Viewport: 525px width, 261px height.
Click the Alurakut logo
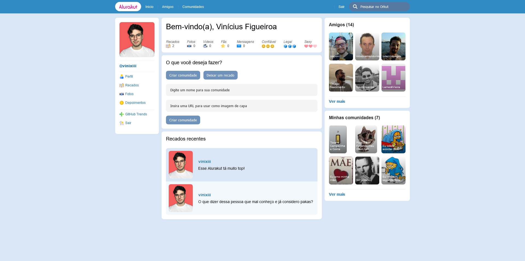[128, 7]
